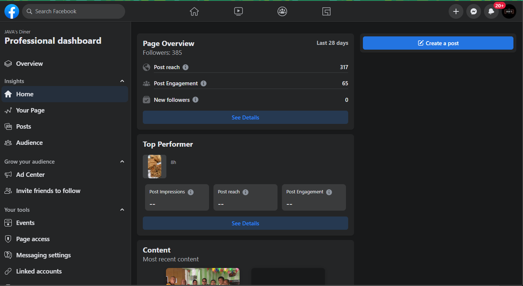Open the Gaming icon in top bar
This screenshot has height=286, width=523.
326,11
